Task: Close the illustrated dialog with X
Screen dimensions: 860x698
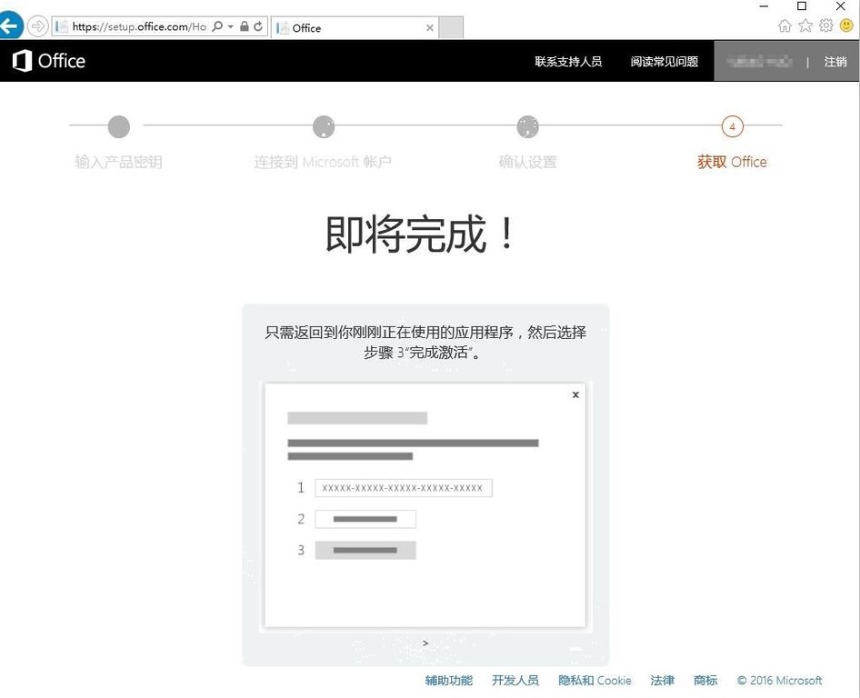Action: [575, 394]
